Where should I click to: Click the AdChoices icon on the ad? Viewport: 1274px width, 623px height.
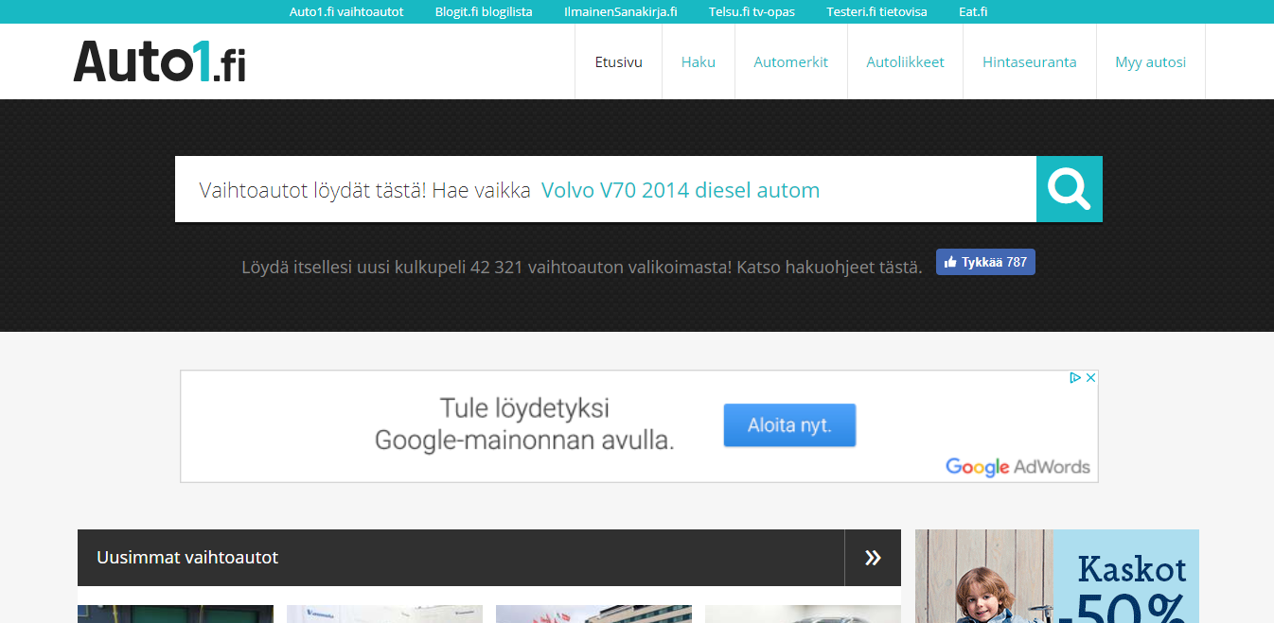coord(1075,377)
